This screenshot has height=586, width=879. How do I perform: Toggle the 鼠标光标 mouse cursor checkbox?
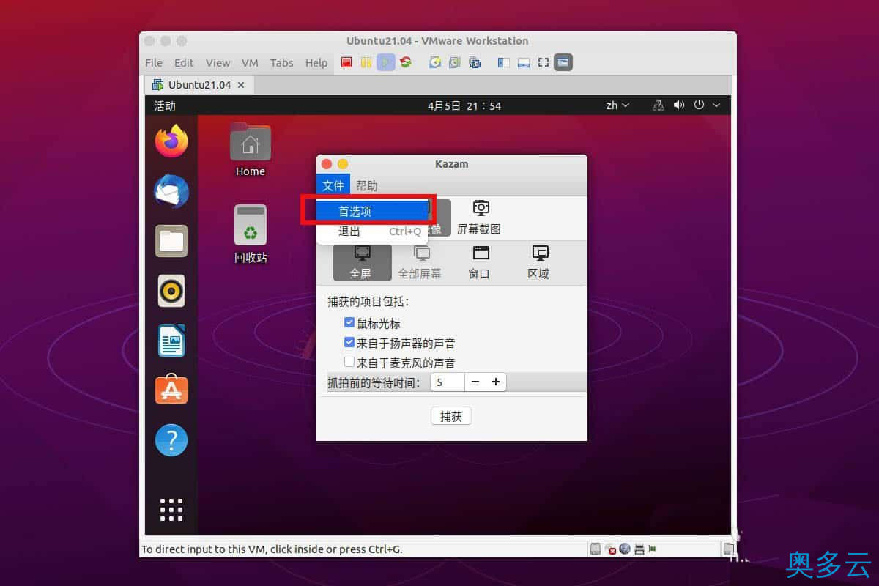tap(349, 322)
